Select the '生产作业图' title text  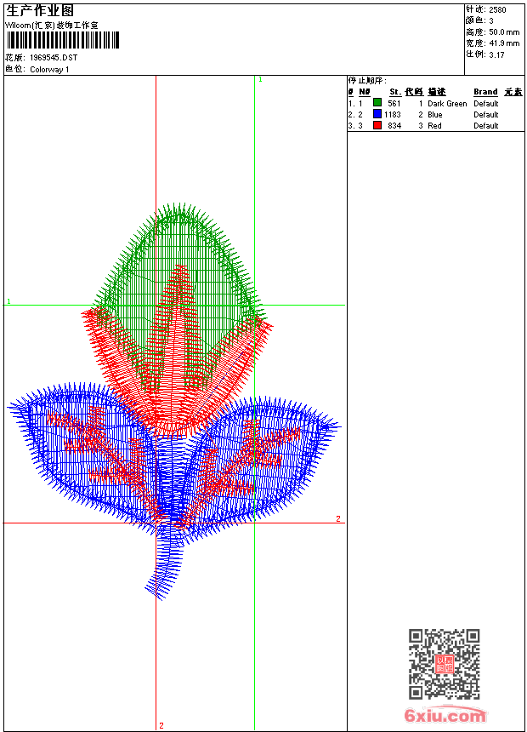coord(40,11)
